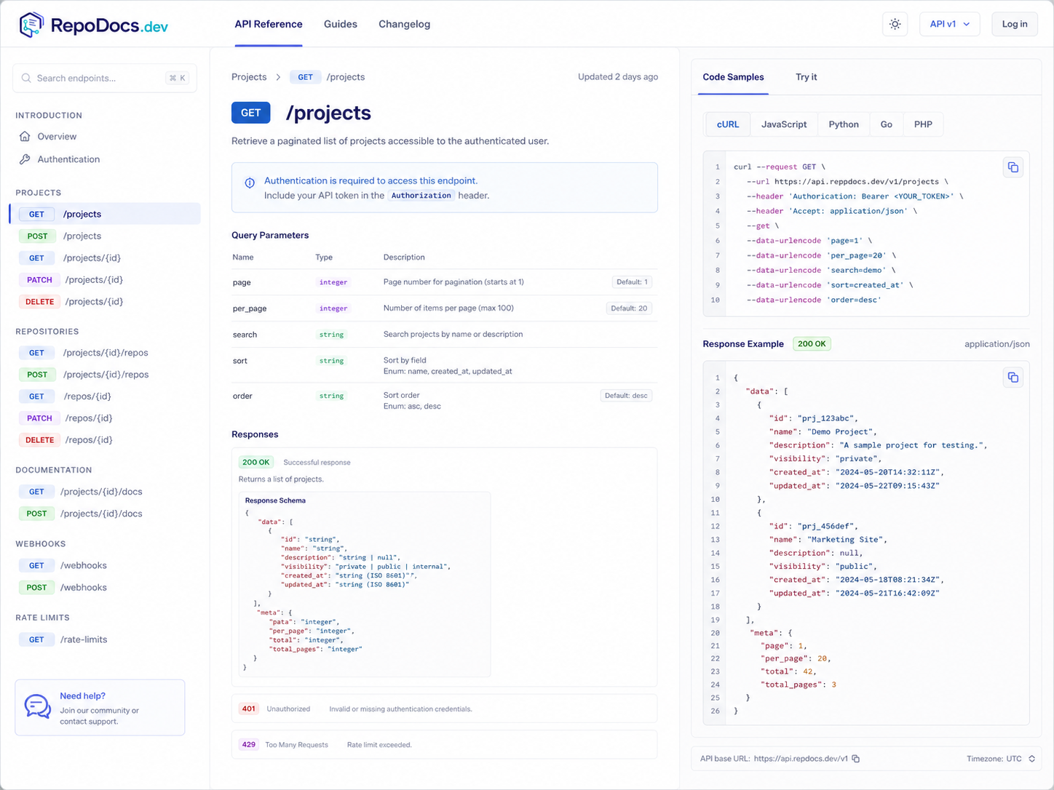Click the 'Updated 2 days ago' text

618,77
